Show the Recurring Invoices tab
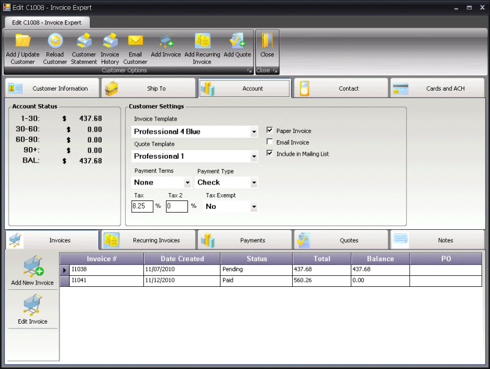The height and width of the screenshot is (369, 490). [x=148, y=240]
